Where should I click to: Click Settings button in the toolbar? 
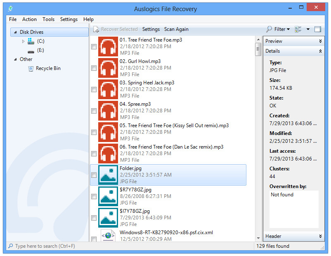[151, 29]
